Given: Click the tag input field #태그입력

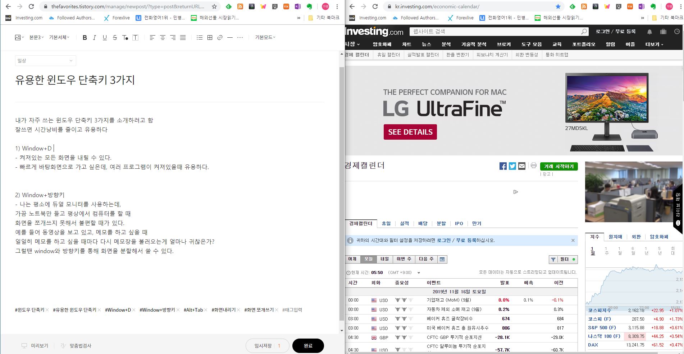Looking at the screenshot, I should (292, 310).
